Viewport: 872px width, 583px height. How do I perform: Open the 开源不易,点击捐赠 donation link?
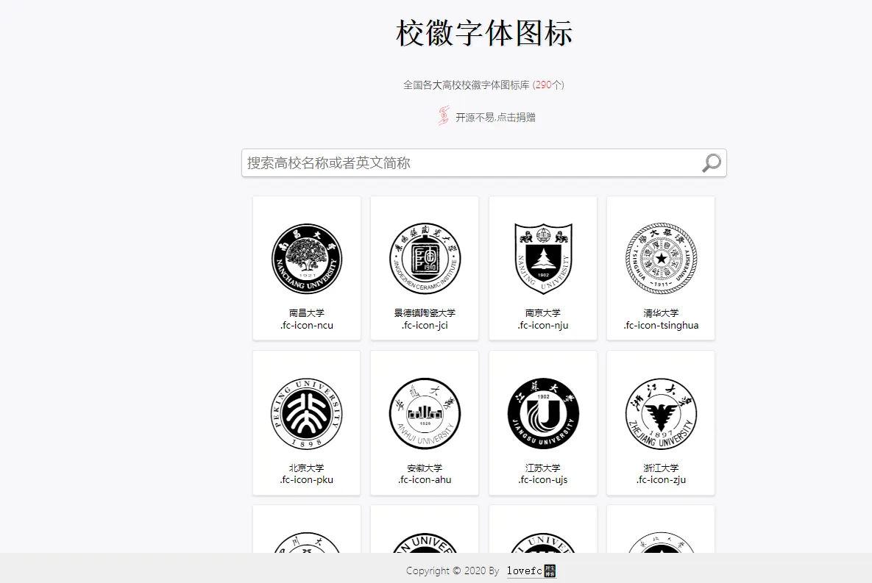click(495, 118)
